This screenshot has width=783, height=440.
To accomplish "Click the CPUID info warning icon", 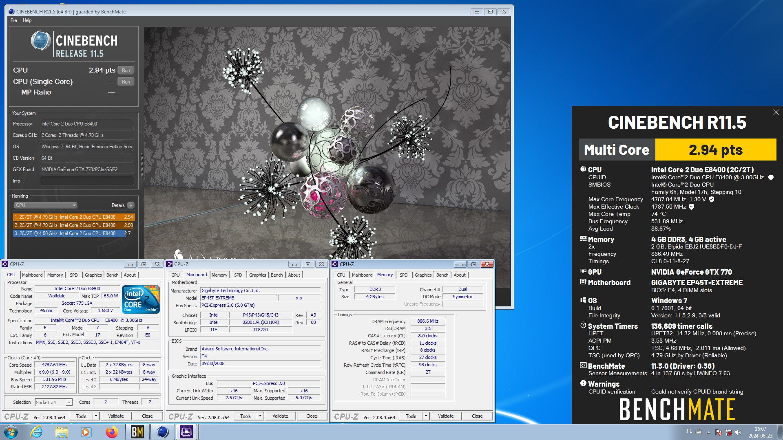I will click(771, 177).
